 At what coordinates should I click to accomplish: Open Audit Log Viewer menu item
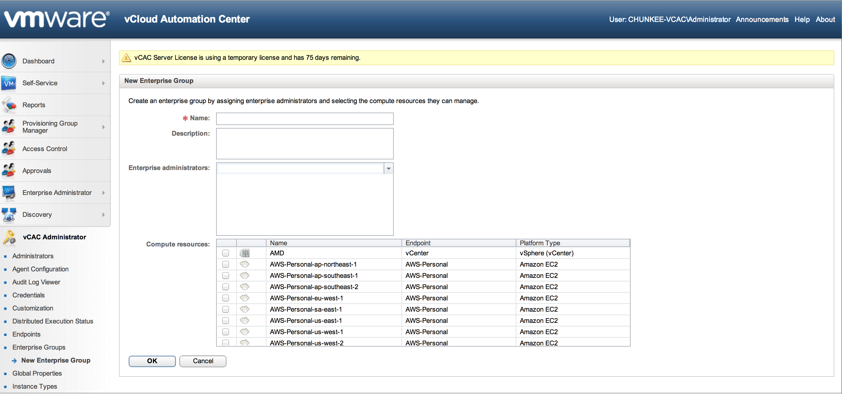(x=36, y=282)
